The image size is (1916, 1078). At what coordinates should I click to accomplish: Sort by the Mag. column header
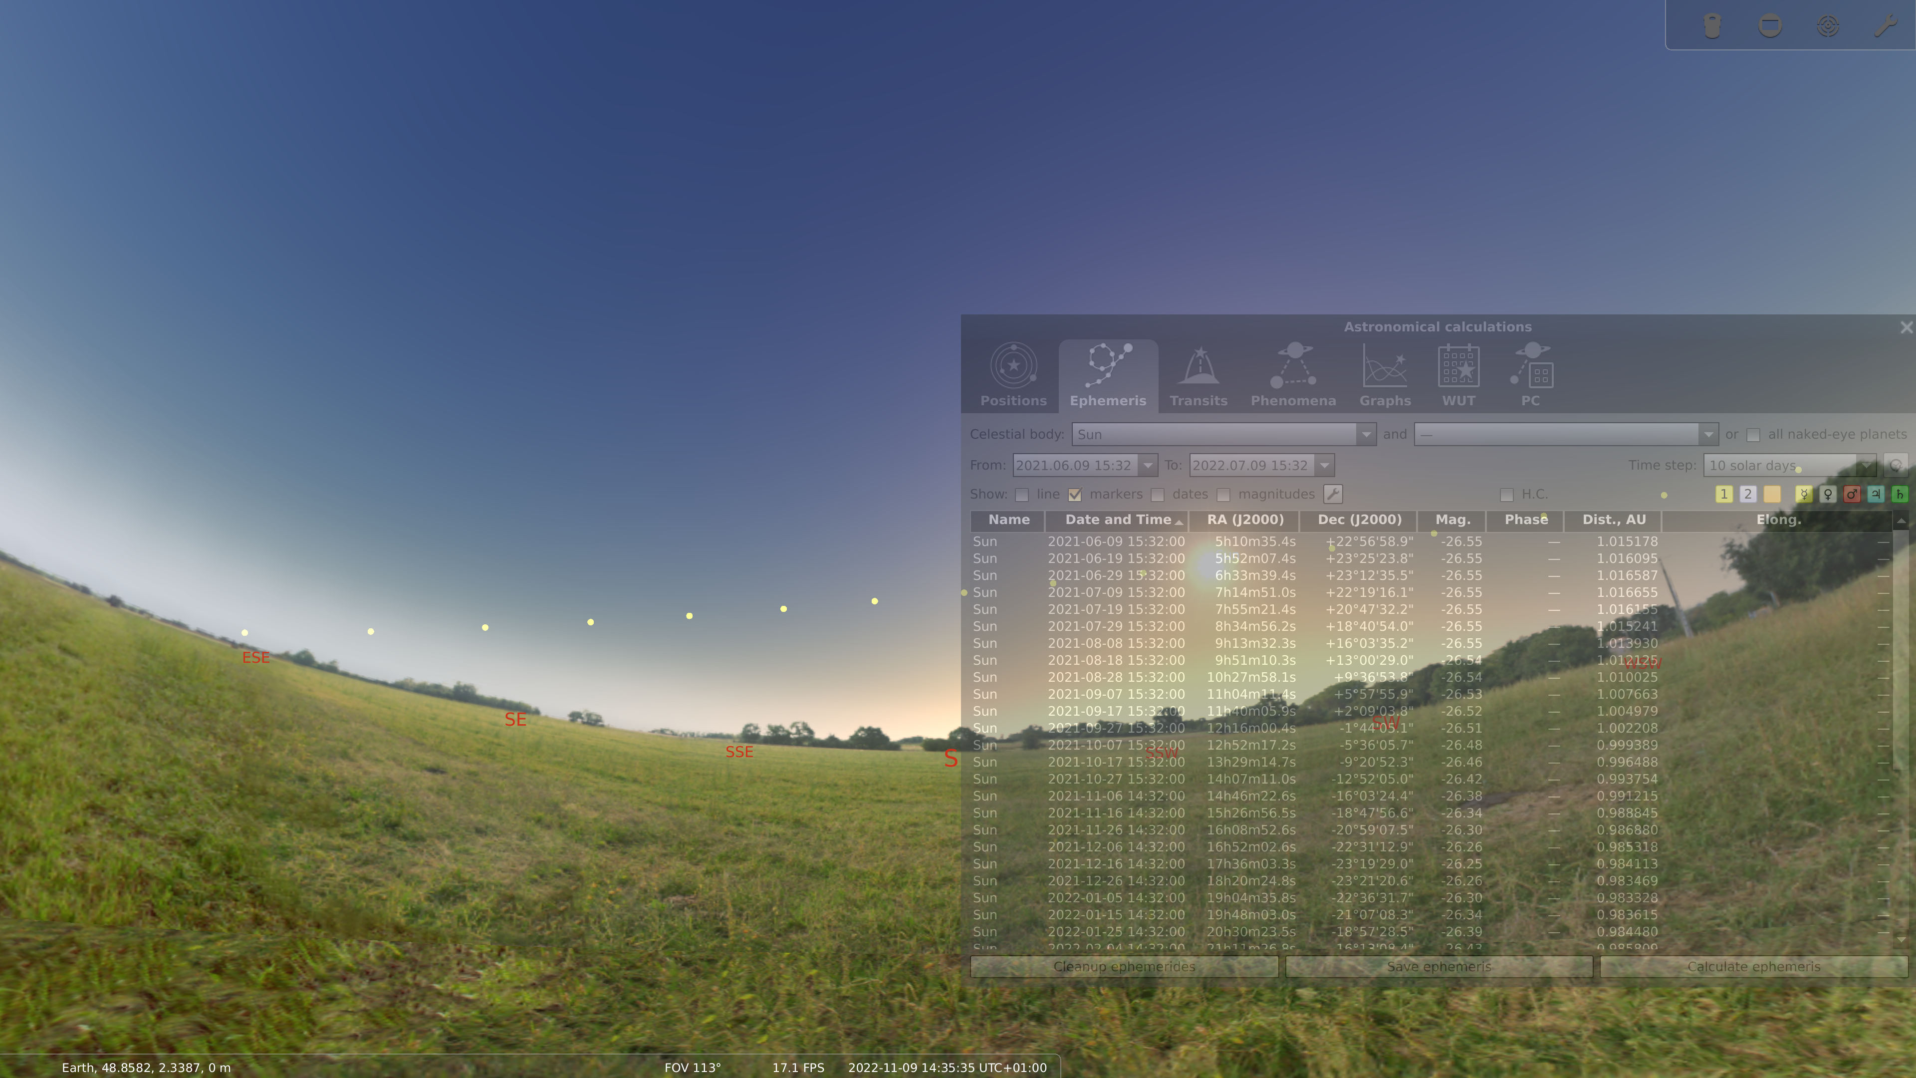(1452, 520)
